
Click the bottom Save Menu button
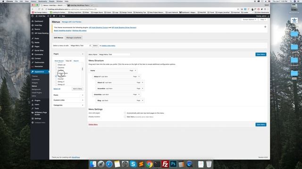(x=261, y=124)
